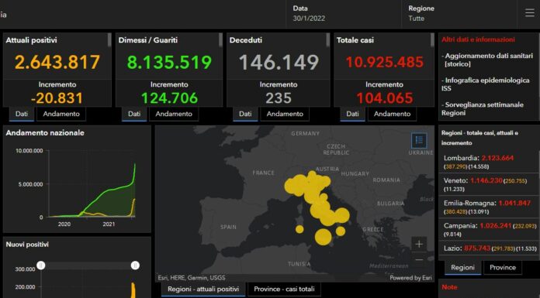Select Andamento tab under Attuali positivi

(x=61, y=114)
